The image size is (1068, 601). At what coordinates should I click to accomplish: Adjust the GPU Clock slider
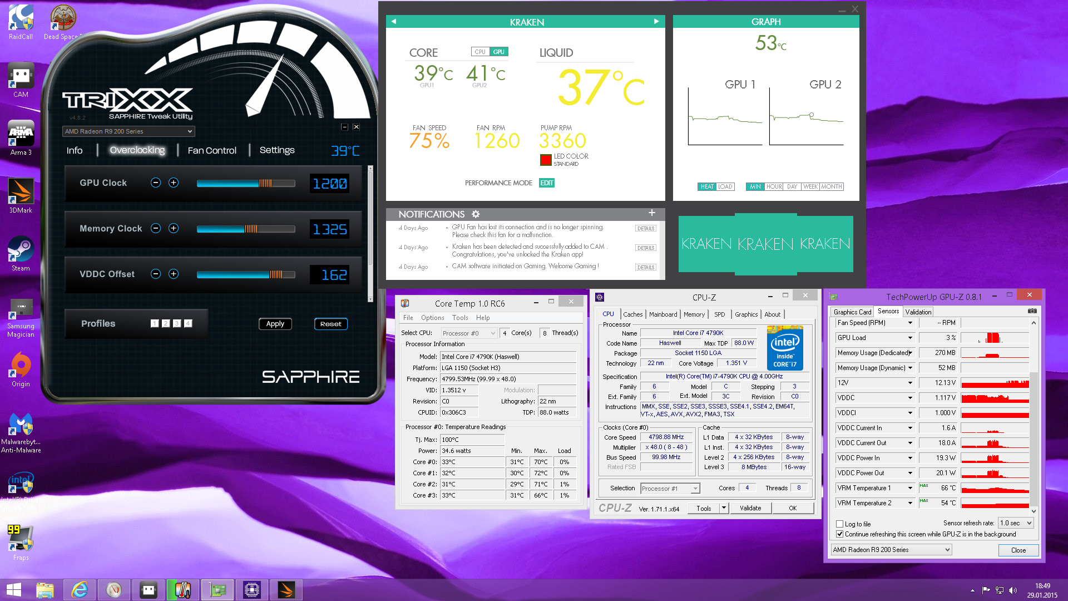click(x=246, y=183)
